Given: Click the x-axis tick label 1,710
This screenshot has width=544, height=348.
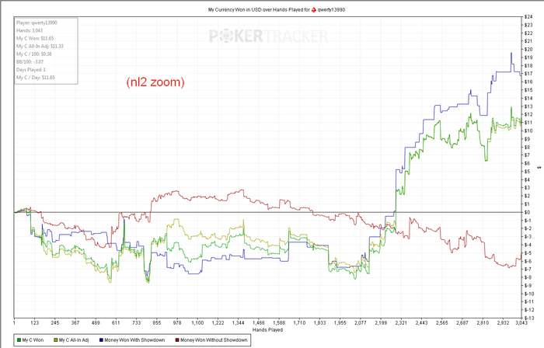Looking at the screenshot, I should (x=299, y=322).
